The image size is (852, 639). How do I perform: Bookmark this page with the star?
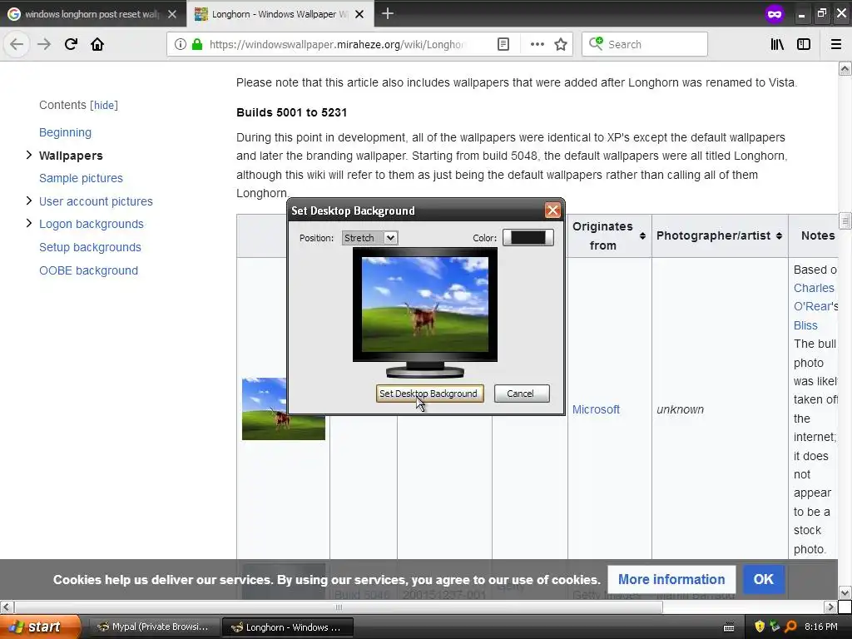pos(561,44)
